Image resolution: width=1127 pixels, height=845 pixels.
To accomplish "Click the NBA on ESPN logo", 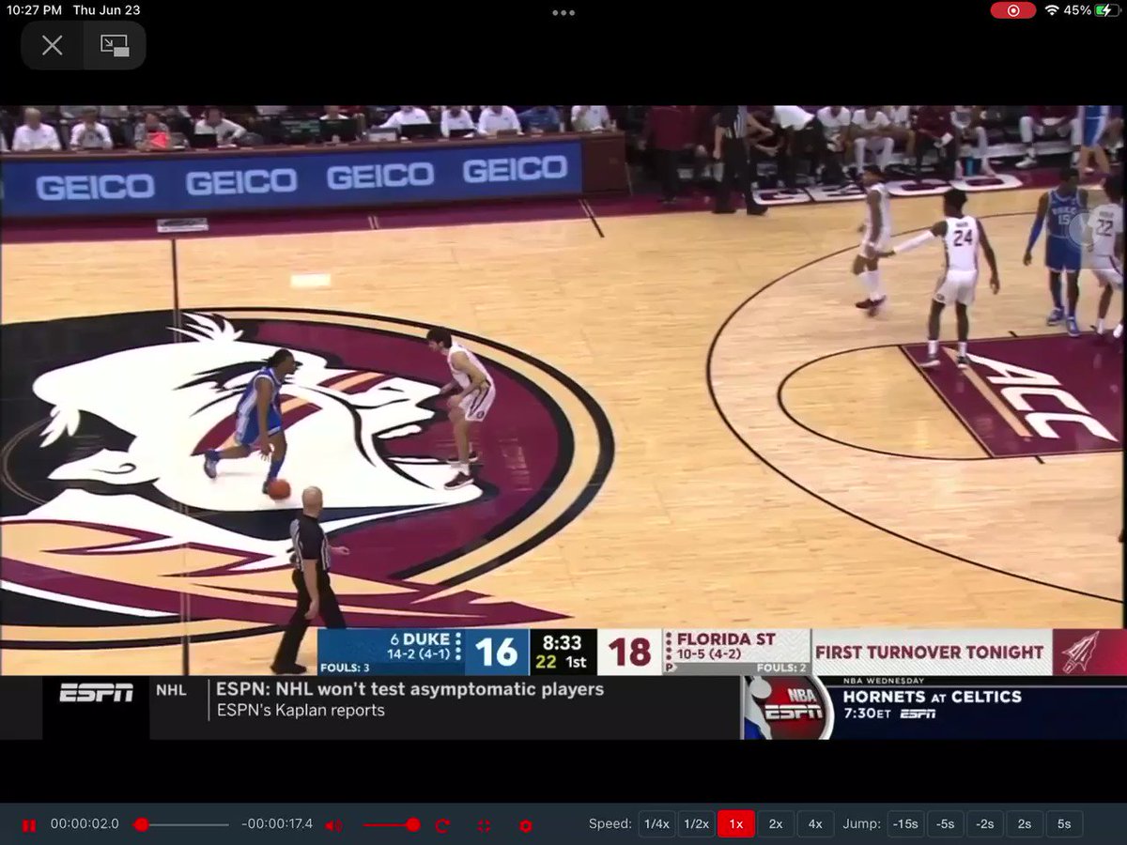I will coord(789,708).
